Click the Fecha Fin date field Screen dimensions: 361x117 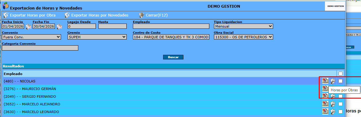(44, 26)
